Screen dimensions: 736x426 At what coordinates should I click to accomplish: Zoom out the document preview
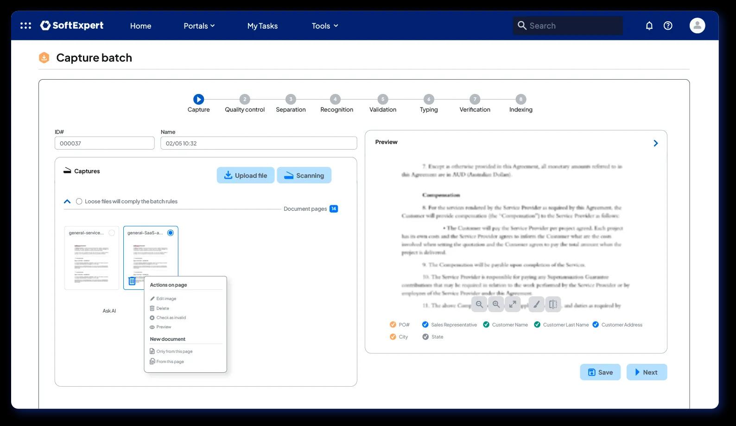[x=480, y=304]
